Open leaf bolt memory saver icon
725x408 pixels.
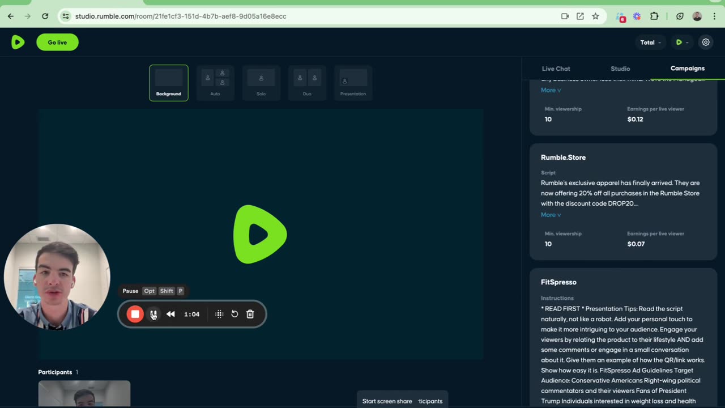[x=680, y=16]
